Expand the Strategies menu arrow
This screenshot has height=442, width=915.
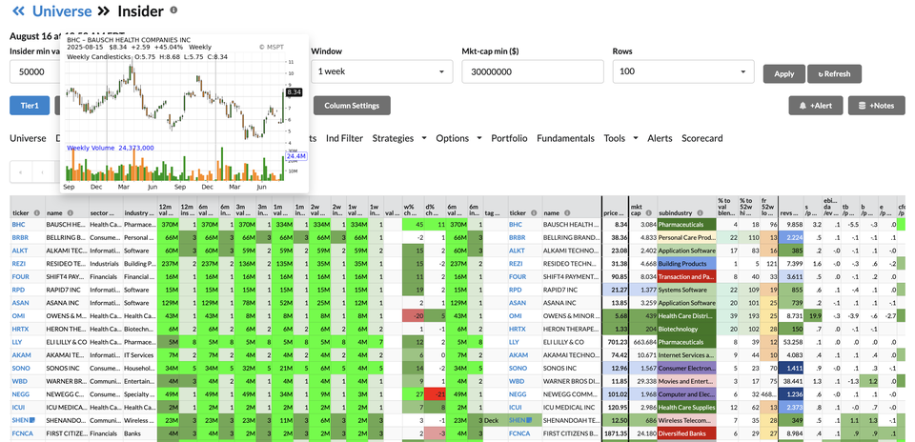coord(423,138)
